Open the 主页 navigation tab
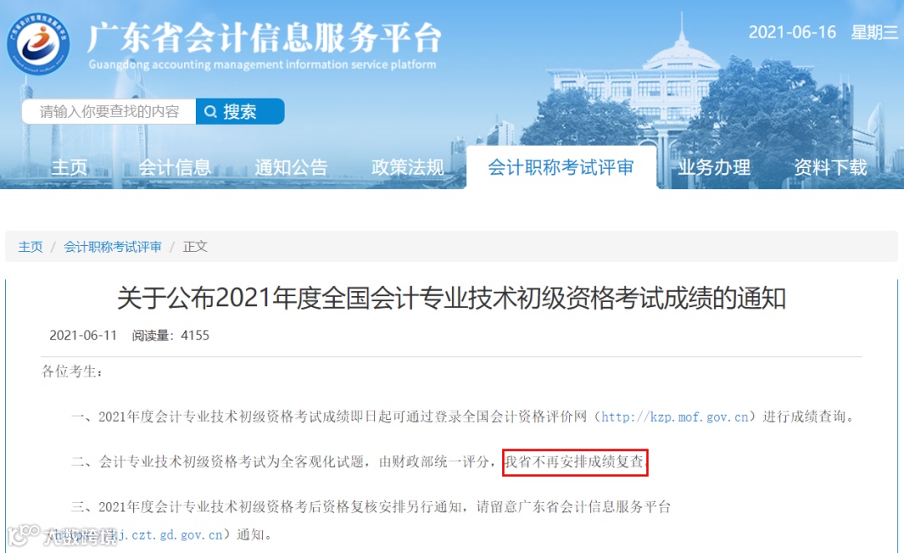Viewport: 904px width, 553px height. [x=69, y=167]
